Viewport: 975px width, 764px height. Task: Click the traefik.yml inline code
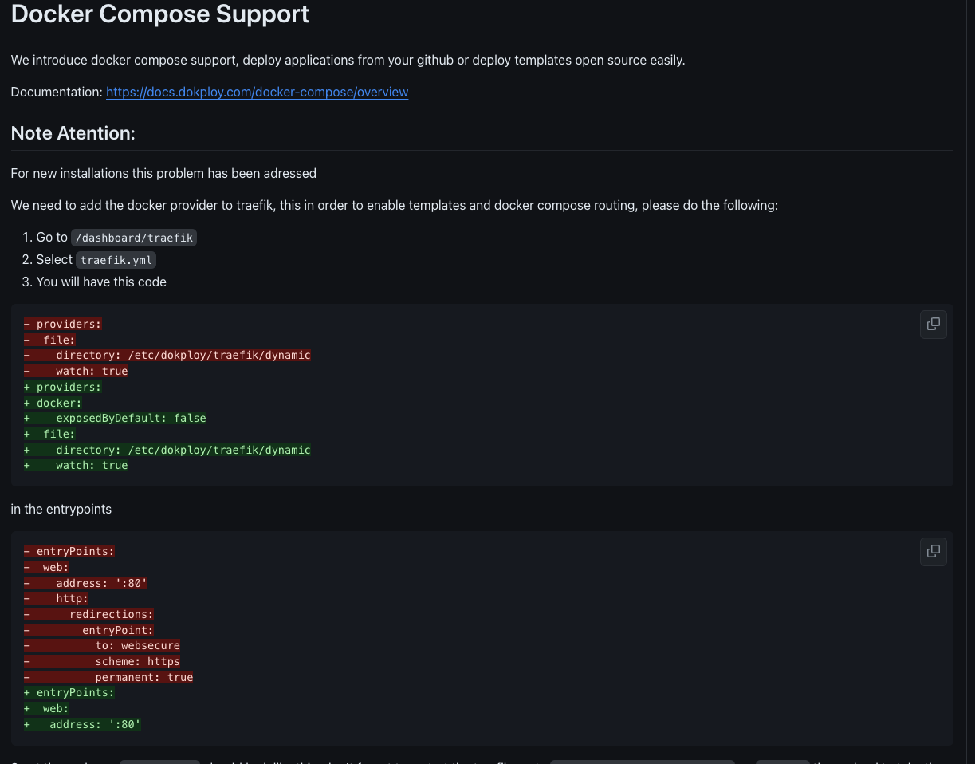coord(116,260)
